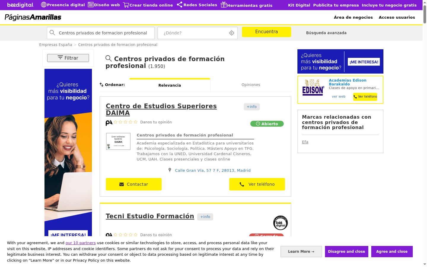The image size is (427, 267).
Task: Click the EDISON academy logo
Action: point(313,88)
